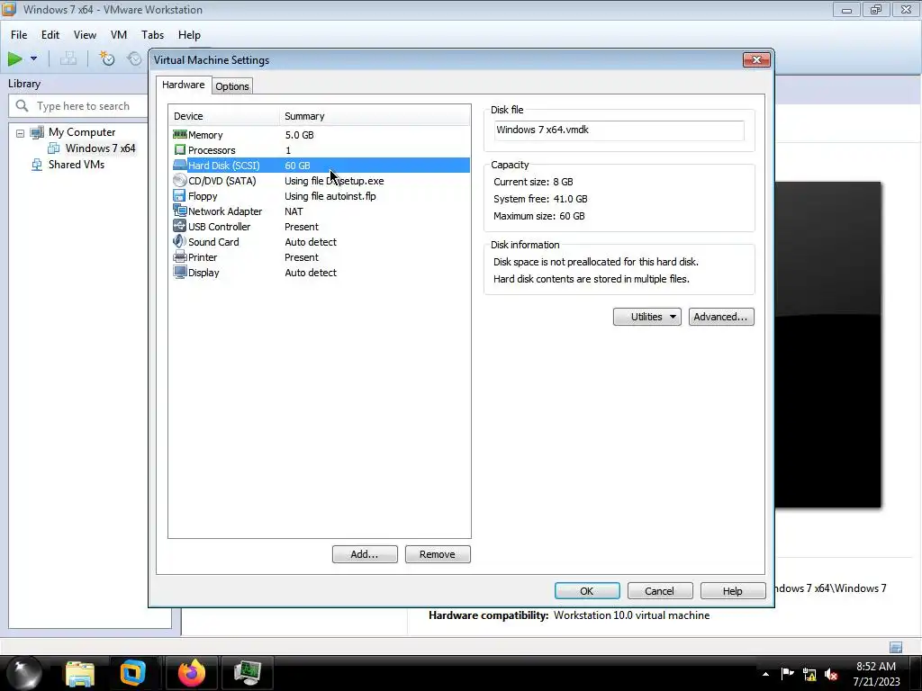The width and height of the screenshot is (922, 691).
Task: Click the revert snapshot toolbar icon
Action: 135,58
